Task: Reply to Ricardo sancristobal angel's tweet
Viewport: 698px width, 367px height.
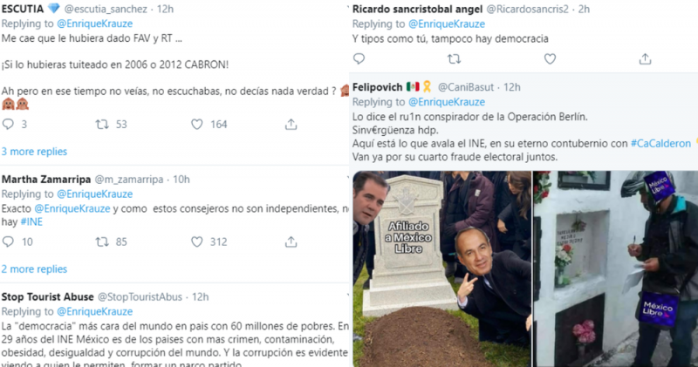Action: (359, 58)
